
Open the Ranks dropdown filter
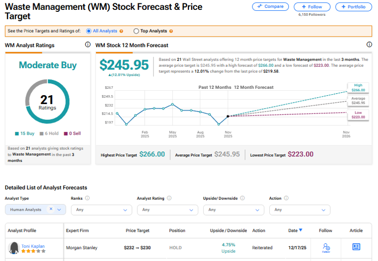[x=101, y=210]
